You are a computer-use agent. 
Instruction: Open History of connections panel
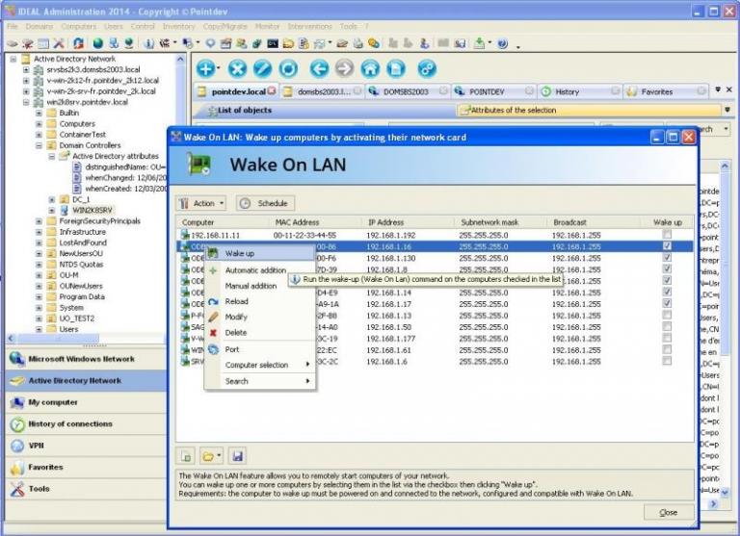point(69,424)
